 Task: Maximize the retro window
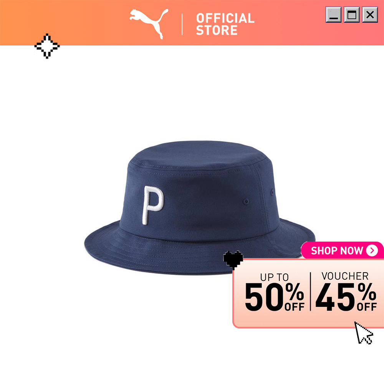pyautogui.click(x=352, y=15)
